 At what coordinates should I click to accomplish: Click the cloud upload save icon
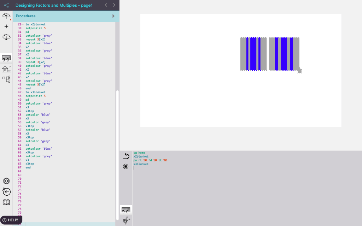click(x=6, y=16)
